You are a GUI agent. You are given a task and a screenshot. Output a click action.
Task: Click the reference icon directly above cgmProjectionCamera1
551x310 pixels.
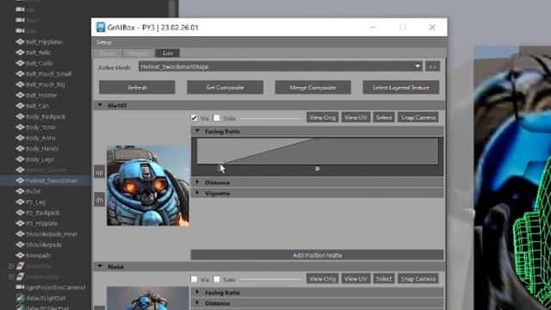[x=20, y=276]
